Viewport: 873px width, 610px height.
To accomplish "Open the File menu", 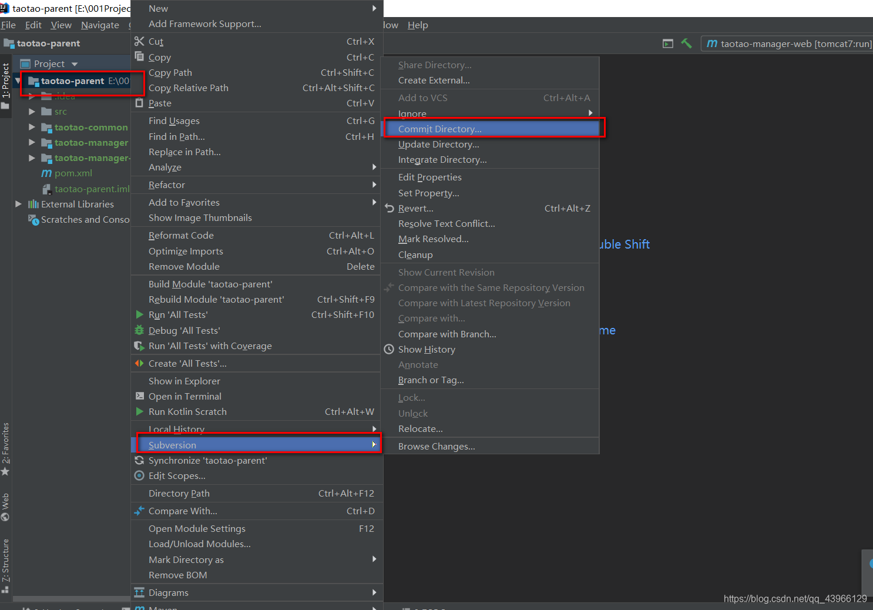I will point(8,25).
